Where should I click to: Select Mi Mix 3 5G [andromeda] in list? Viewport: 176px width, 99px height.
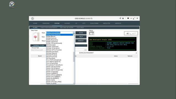[x=59, y=43]
